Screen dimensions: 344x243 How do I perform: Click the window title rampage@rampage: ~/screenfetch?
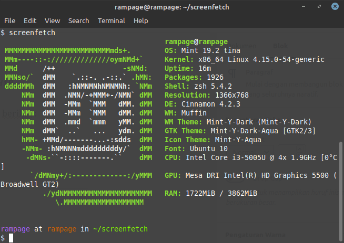pos(171,7)
